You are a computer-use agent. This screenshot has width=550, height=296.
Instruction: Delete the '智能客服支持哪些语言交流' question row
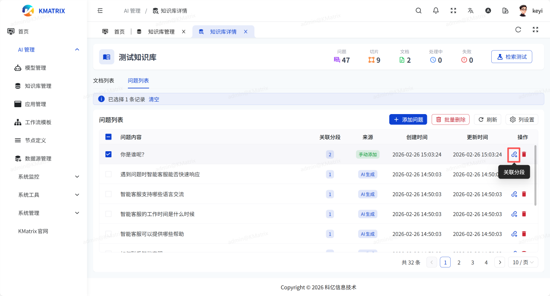coord(524,194)
